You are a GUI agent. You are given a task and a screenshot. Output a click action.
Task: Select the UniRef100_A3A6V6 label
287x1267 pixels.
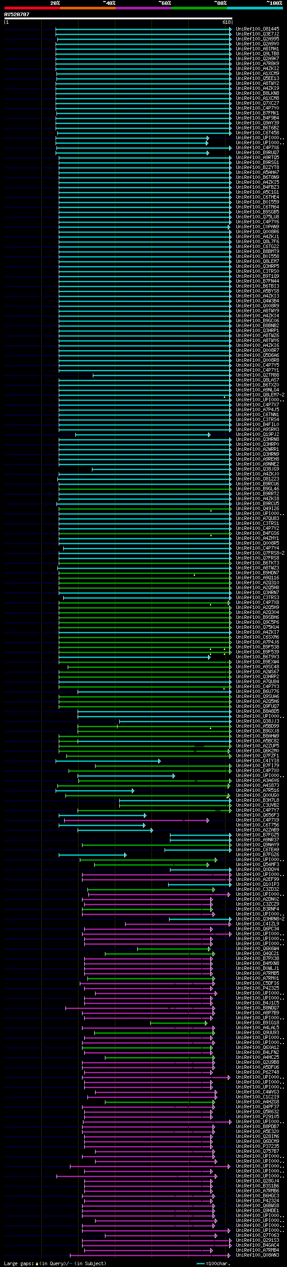click(257, 781)
